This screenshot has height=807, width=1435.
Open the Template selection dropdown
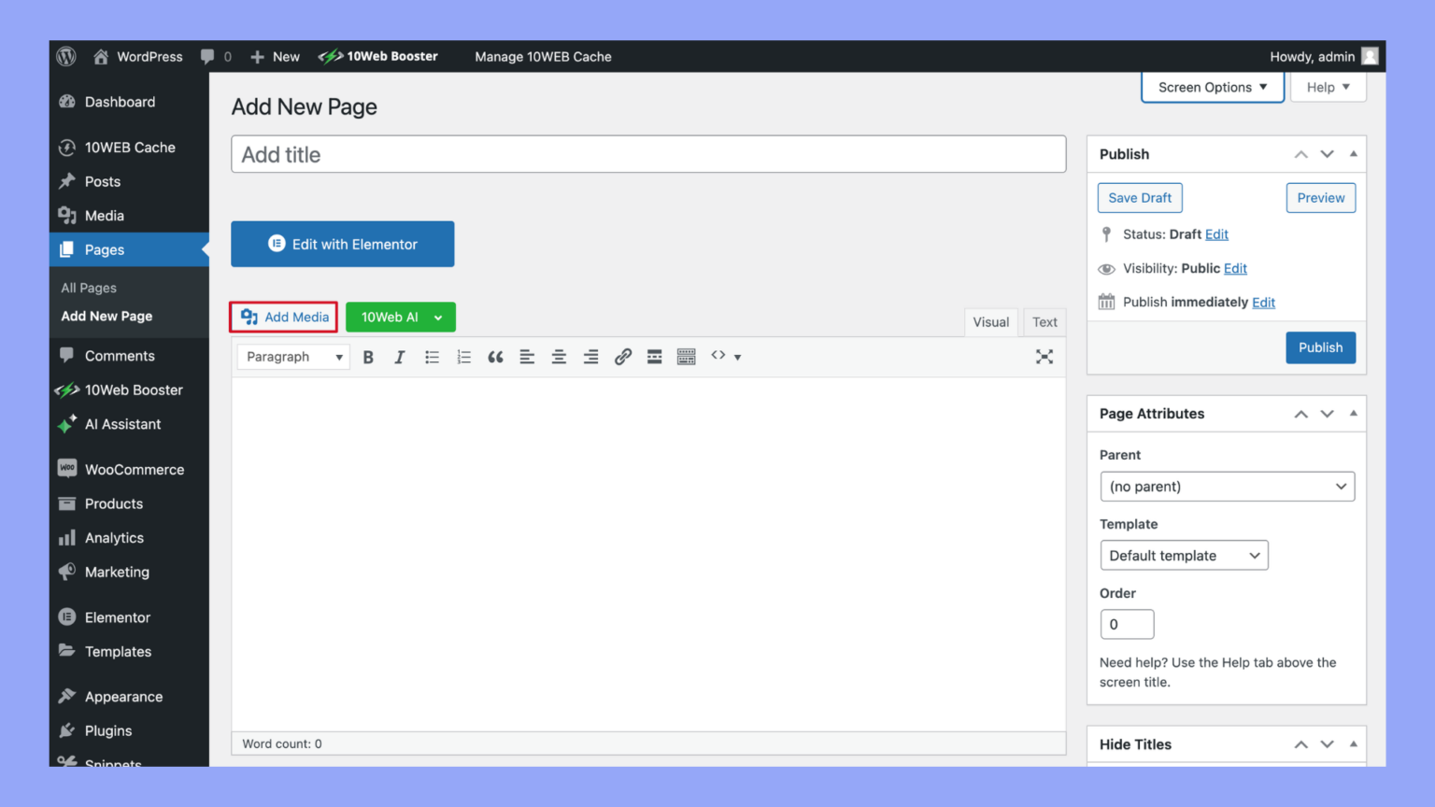pyautogui.click(x=1184, y=555)
